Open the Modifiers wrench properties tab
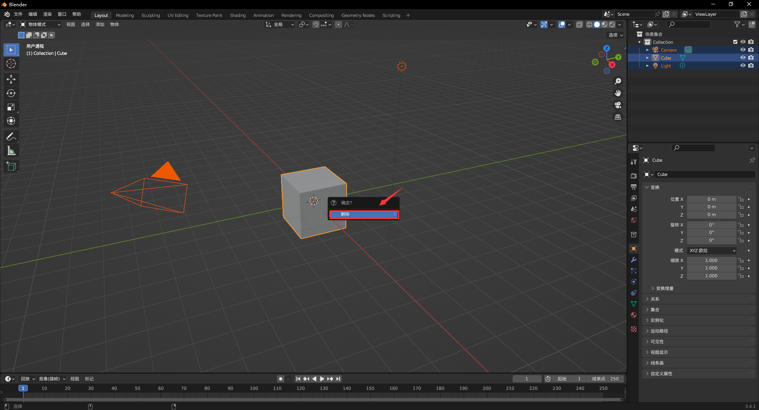Image resolution: width=759 pixels, height=410 pixels. pos(634,260)
